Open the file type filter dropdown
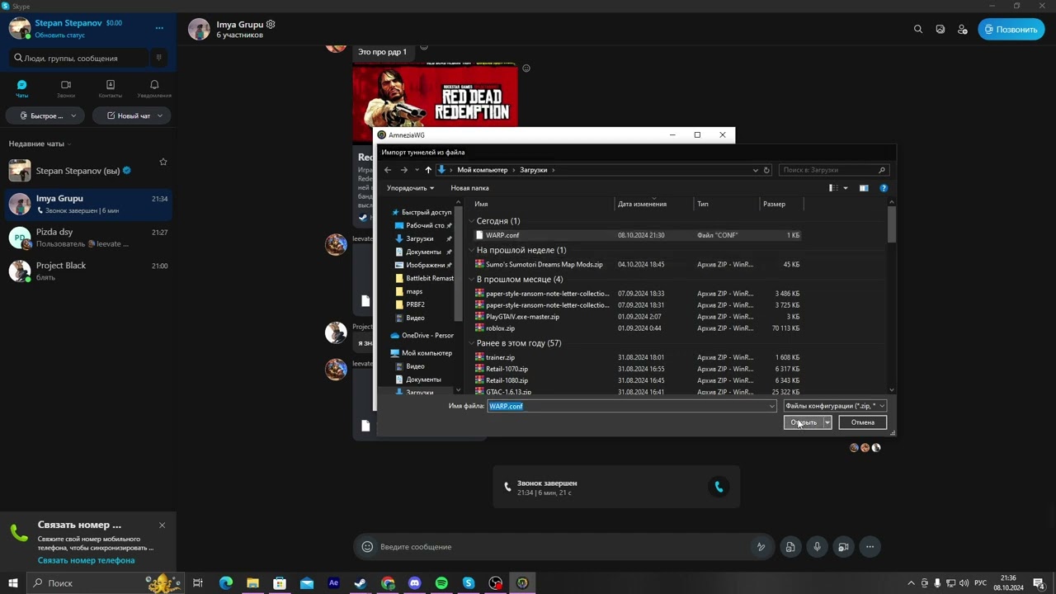The image size is (1056, 594). pos(834,406)
